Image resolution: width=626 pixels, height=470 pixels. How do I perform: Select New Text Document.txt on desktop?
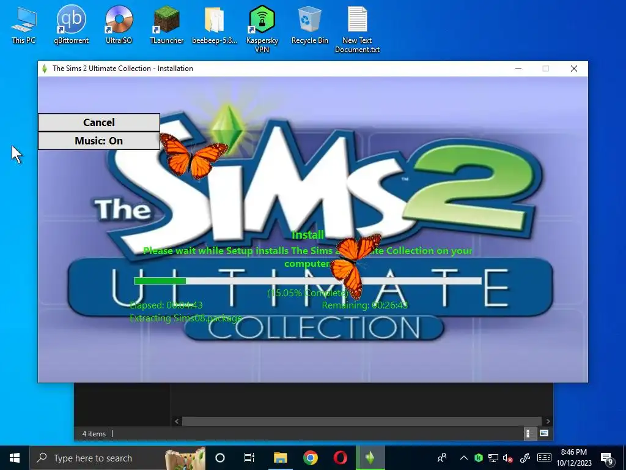pos(357,29)
